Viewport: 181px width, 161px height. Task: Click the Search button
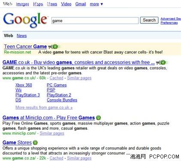[x=149, y=20]
